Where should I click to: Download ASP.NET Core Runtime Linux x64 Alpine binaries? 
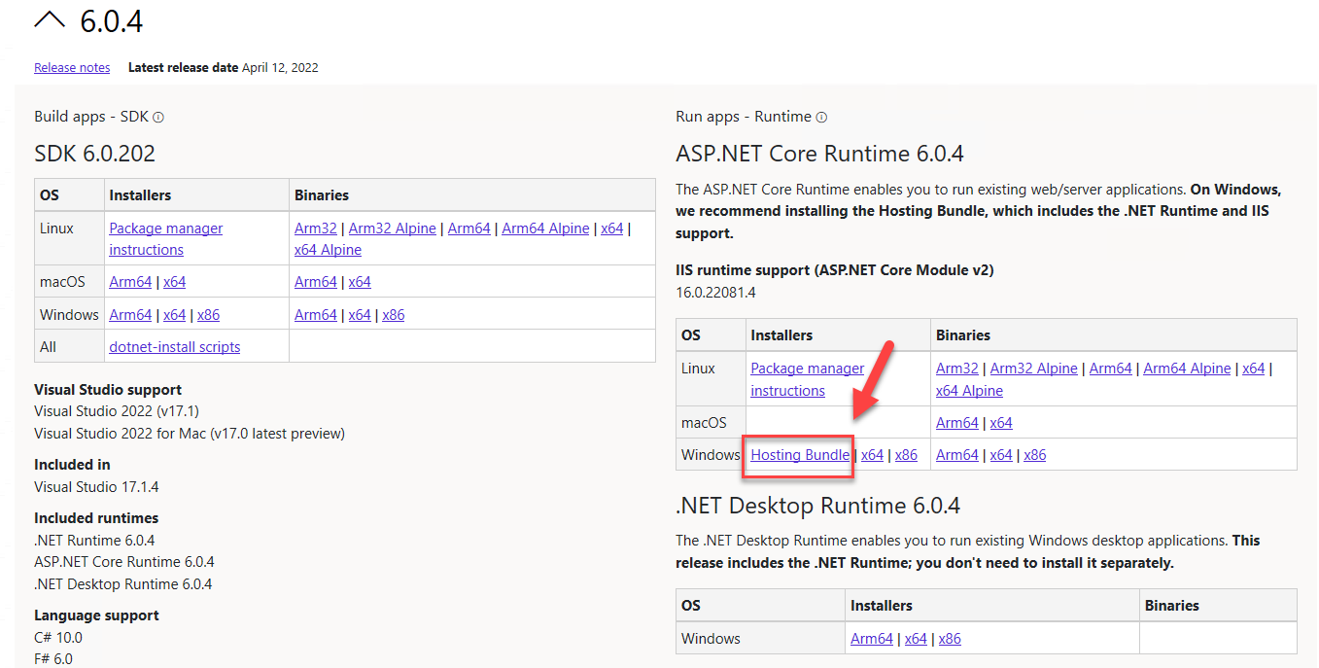pyautogui.click(x=969, y=391)
